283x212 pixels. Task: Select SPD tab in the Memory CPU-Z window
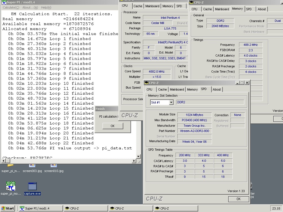(x=249, y=9)
